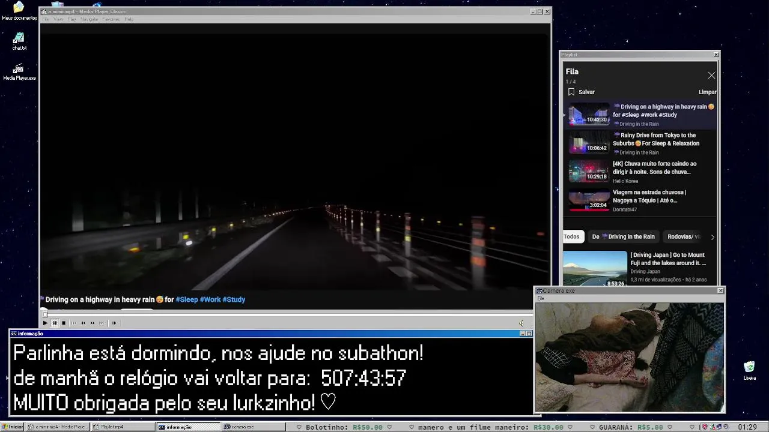Image resolution: width=769 pixels, height=432 pixels.
Task: Mute audio using the speaker icon
Action: (x=521, y=323)
